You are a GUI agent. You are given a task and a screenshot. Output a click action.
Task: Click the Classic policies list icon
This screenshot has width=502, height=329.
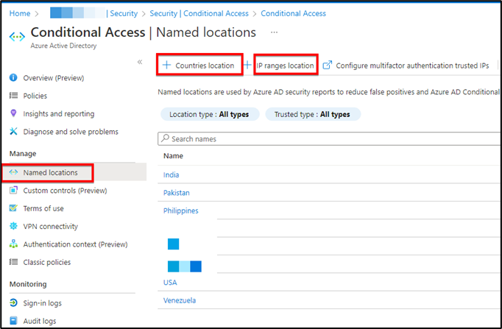(13, 262)
